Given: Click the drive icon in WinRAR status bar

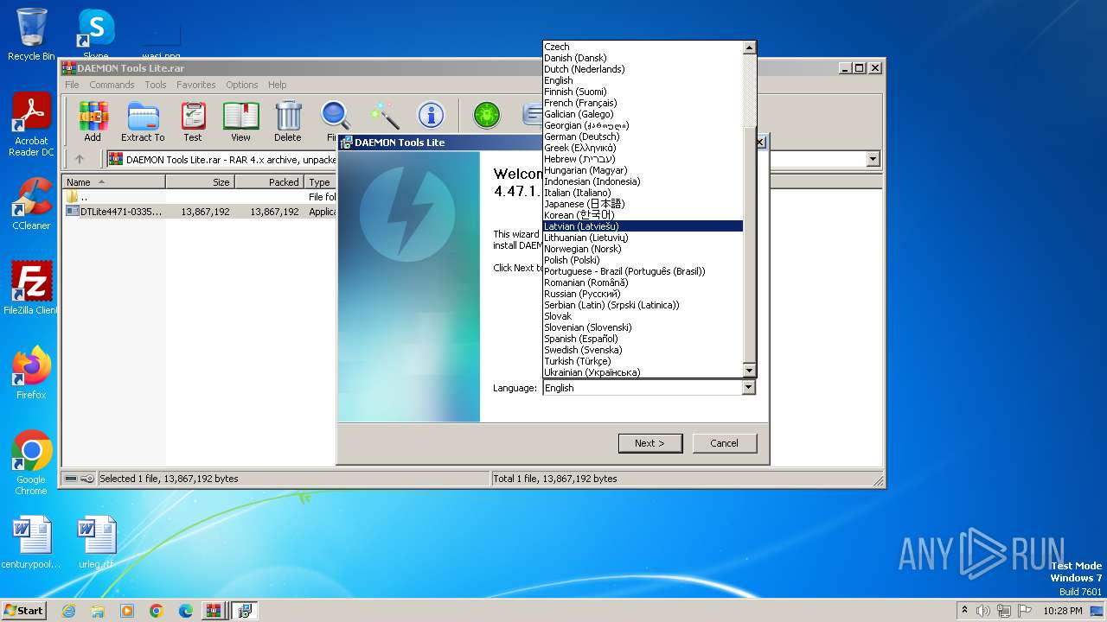Looking at the screenshot, I should point(71,479).
